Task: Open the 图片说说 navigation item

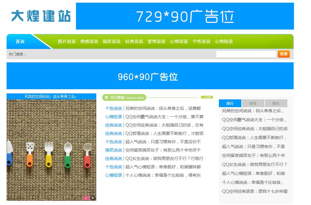Action: [x=67, y=41]
